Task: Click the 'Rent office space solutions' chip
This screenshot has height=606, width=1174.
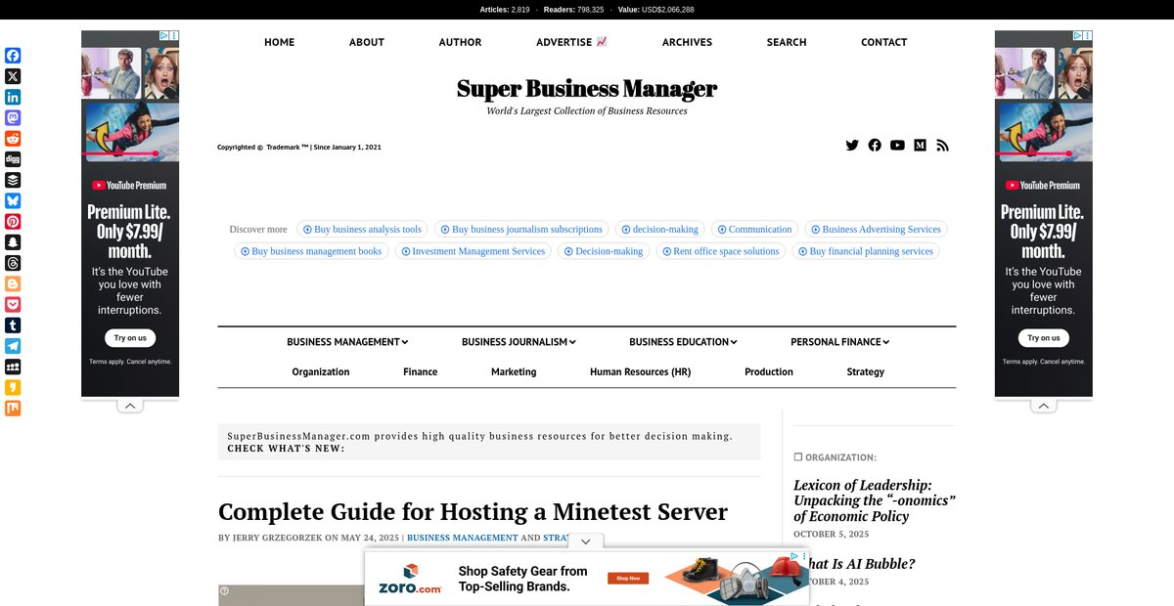Action: point(721,251)
